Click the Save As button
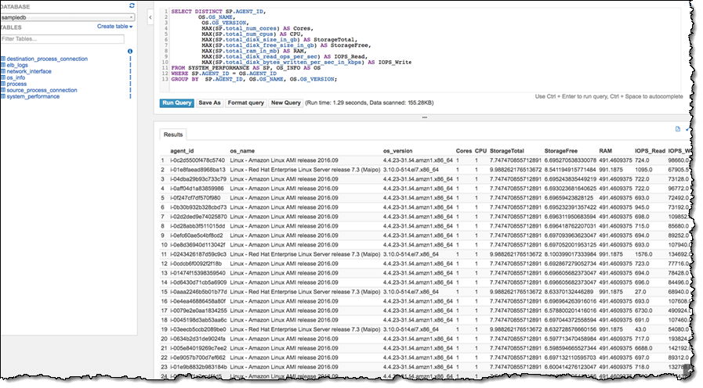Image resolution: width=703 pixels, height=388 pixels. point(209,102)
